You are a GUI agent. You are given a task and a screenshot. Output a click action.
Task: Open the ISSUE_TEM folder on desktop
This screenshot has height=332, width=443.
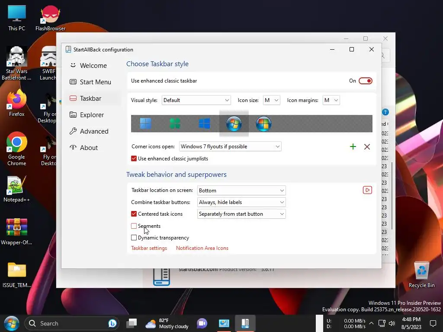[x=17, y=275]
